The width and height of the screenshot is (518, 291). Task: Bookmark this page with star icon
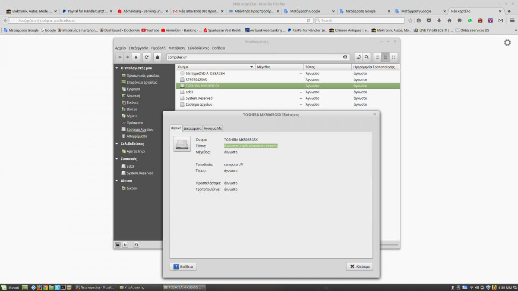click(x=410, y=20)
